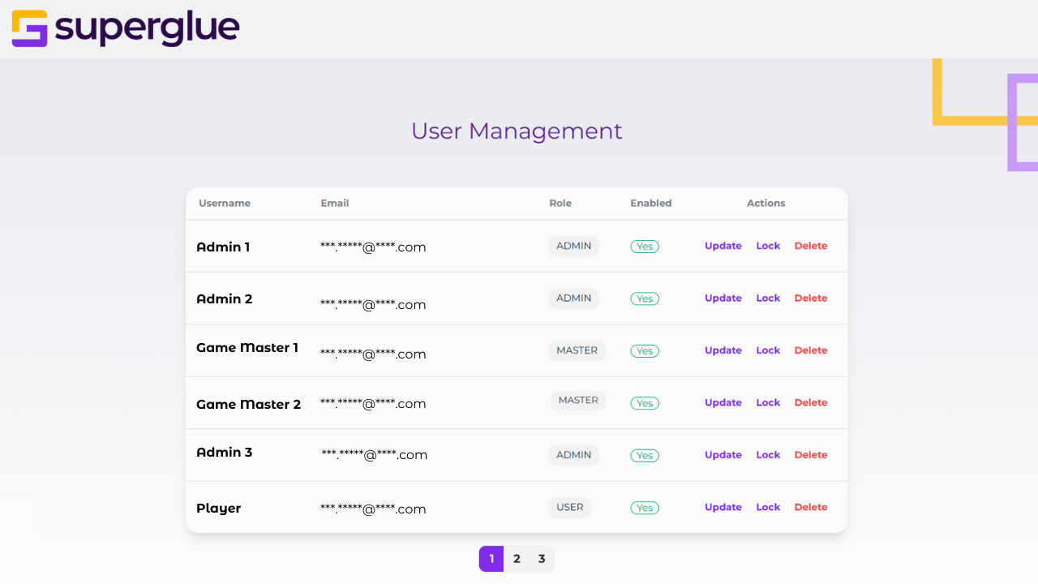Click the masked email for Game Master 1
Viewport: 1038px width, 584px height.
coord(373,354)
